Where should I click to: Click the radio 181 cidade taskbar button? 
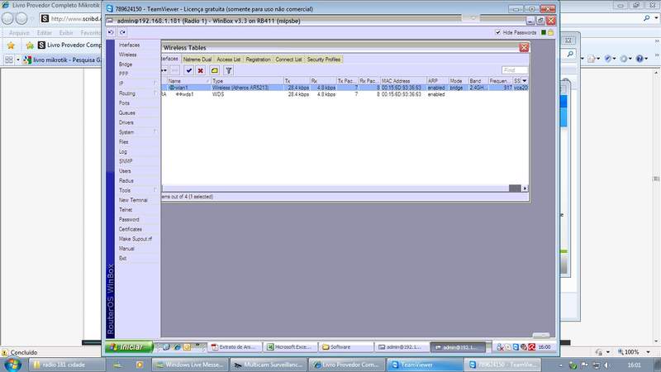point(66,365)
